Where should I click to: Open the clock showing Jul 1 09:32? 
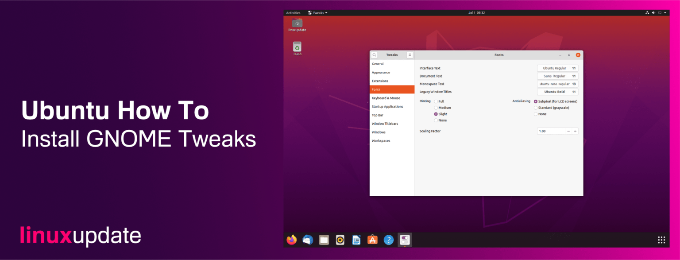[x=476, y=13]
